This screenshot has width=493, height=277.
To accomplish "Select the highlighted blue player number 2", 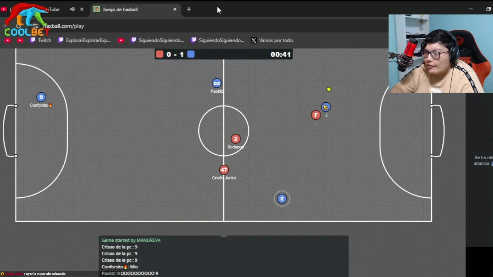I will (282, 199).
